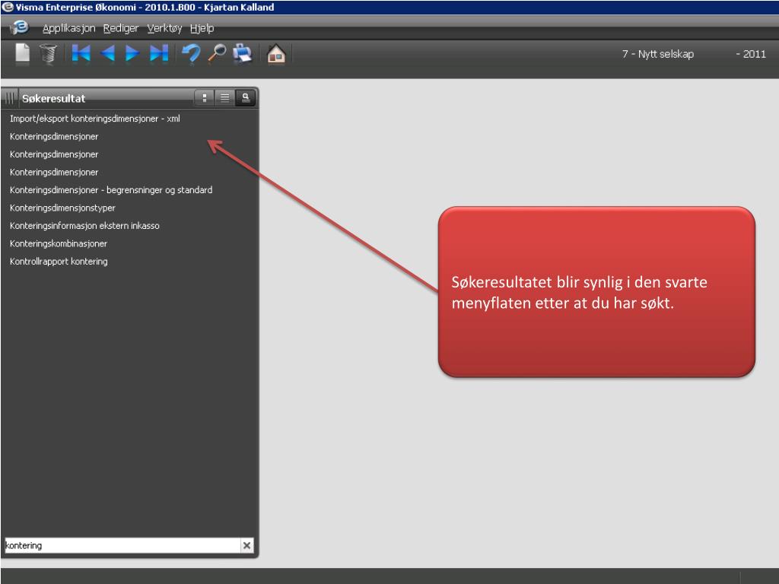Select search view button in Søkeresultat header

(x=246, y=98)
